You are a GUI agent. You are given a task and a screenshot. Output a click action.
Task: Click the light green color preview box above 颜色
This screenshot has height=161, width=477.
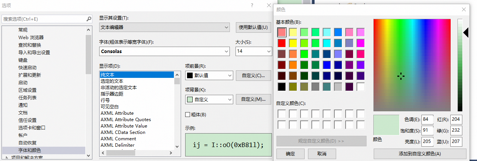pyautogui.click(x=386, y=125)
